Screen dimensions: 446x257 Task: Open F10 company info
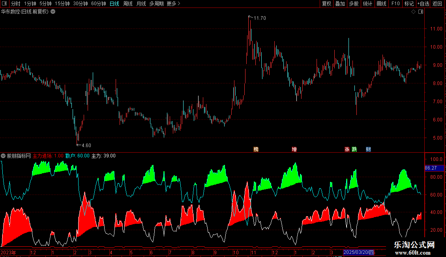coord(395,4)
